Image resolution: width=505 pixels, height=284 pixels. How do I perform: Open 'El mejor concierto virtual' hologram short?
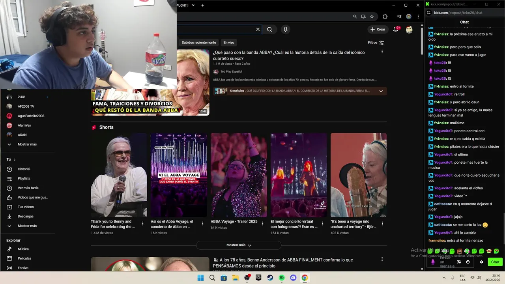[299, 175]
